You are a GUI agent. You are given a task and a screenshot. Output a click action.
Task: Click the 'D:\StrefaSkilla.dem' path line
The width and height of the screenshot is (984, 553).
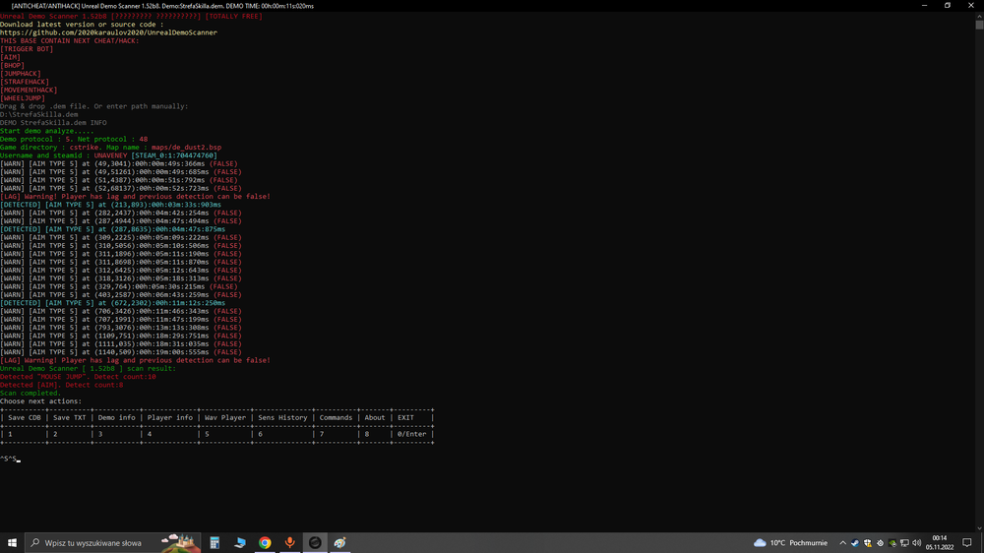[39, 114]
